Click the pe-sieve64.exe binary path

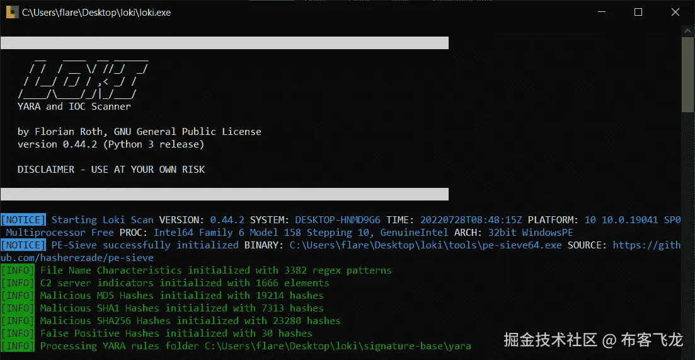point(425,245)
